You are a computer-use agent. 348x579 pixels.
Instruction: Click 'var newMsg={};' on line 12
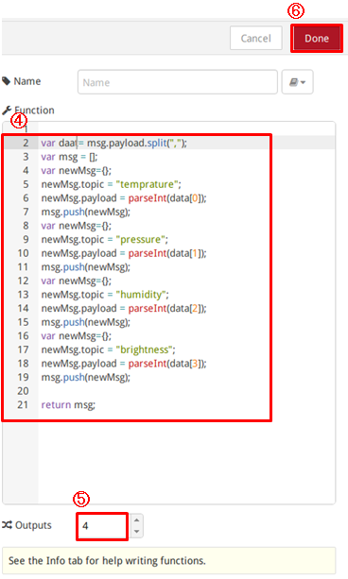click(77, 281)
